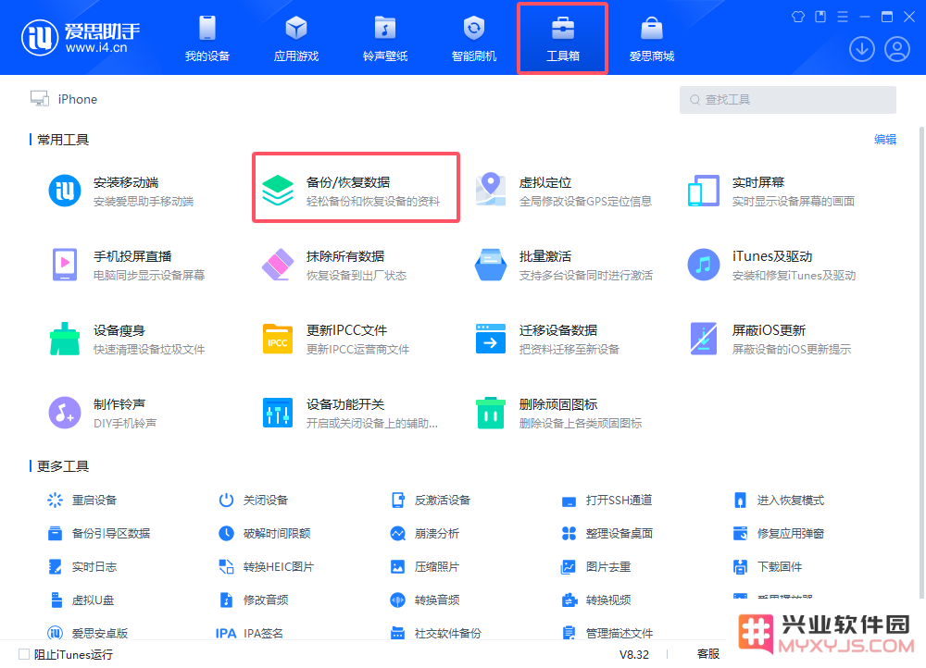The width and height of the screenshot is (926, 668).
Task: Open the 铃声壁纸 tab
Action: 385,38
